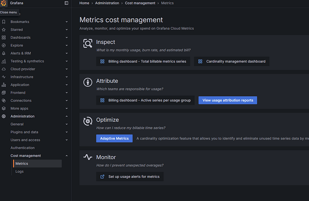The height and width of the screenshot is (201, 309).
Task: Click dashboard icon on Active series per usage group
Action: point(102,100)
